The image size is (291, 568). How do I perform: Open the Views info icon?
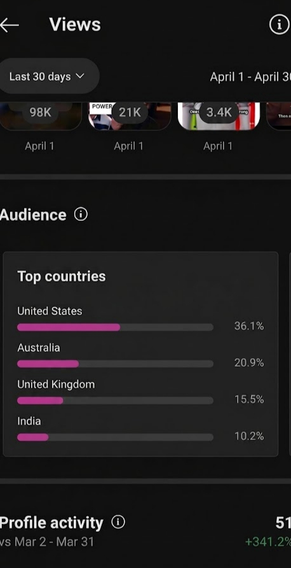pos(280,25)
